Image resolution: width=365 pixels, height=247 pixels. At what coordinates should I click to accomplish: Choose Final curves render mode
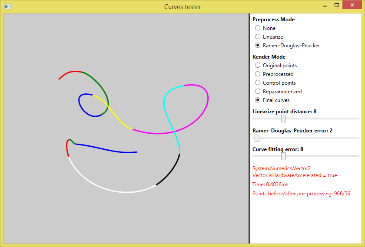258,100
